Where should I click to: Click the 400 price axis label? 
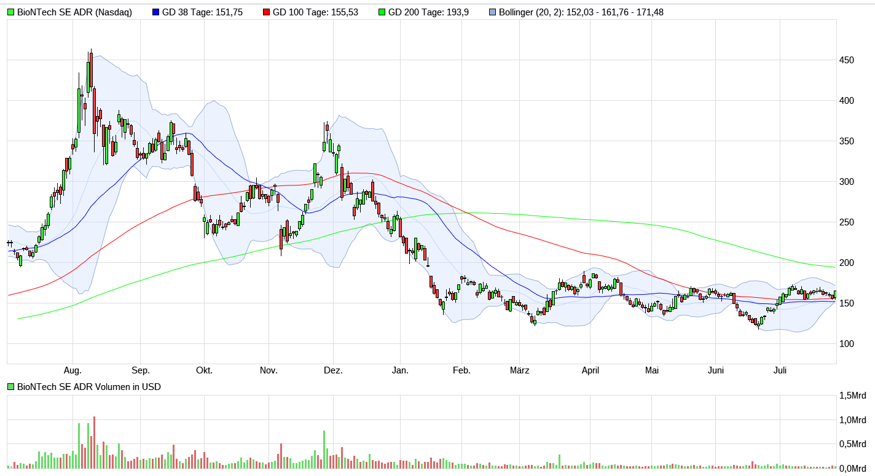click(847, 101)
